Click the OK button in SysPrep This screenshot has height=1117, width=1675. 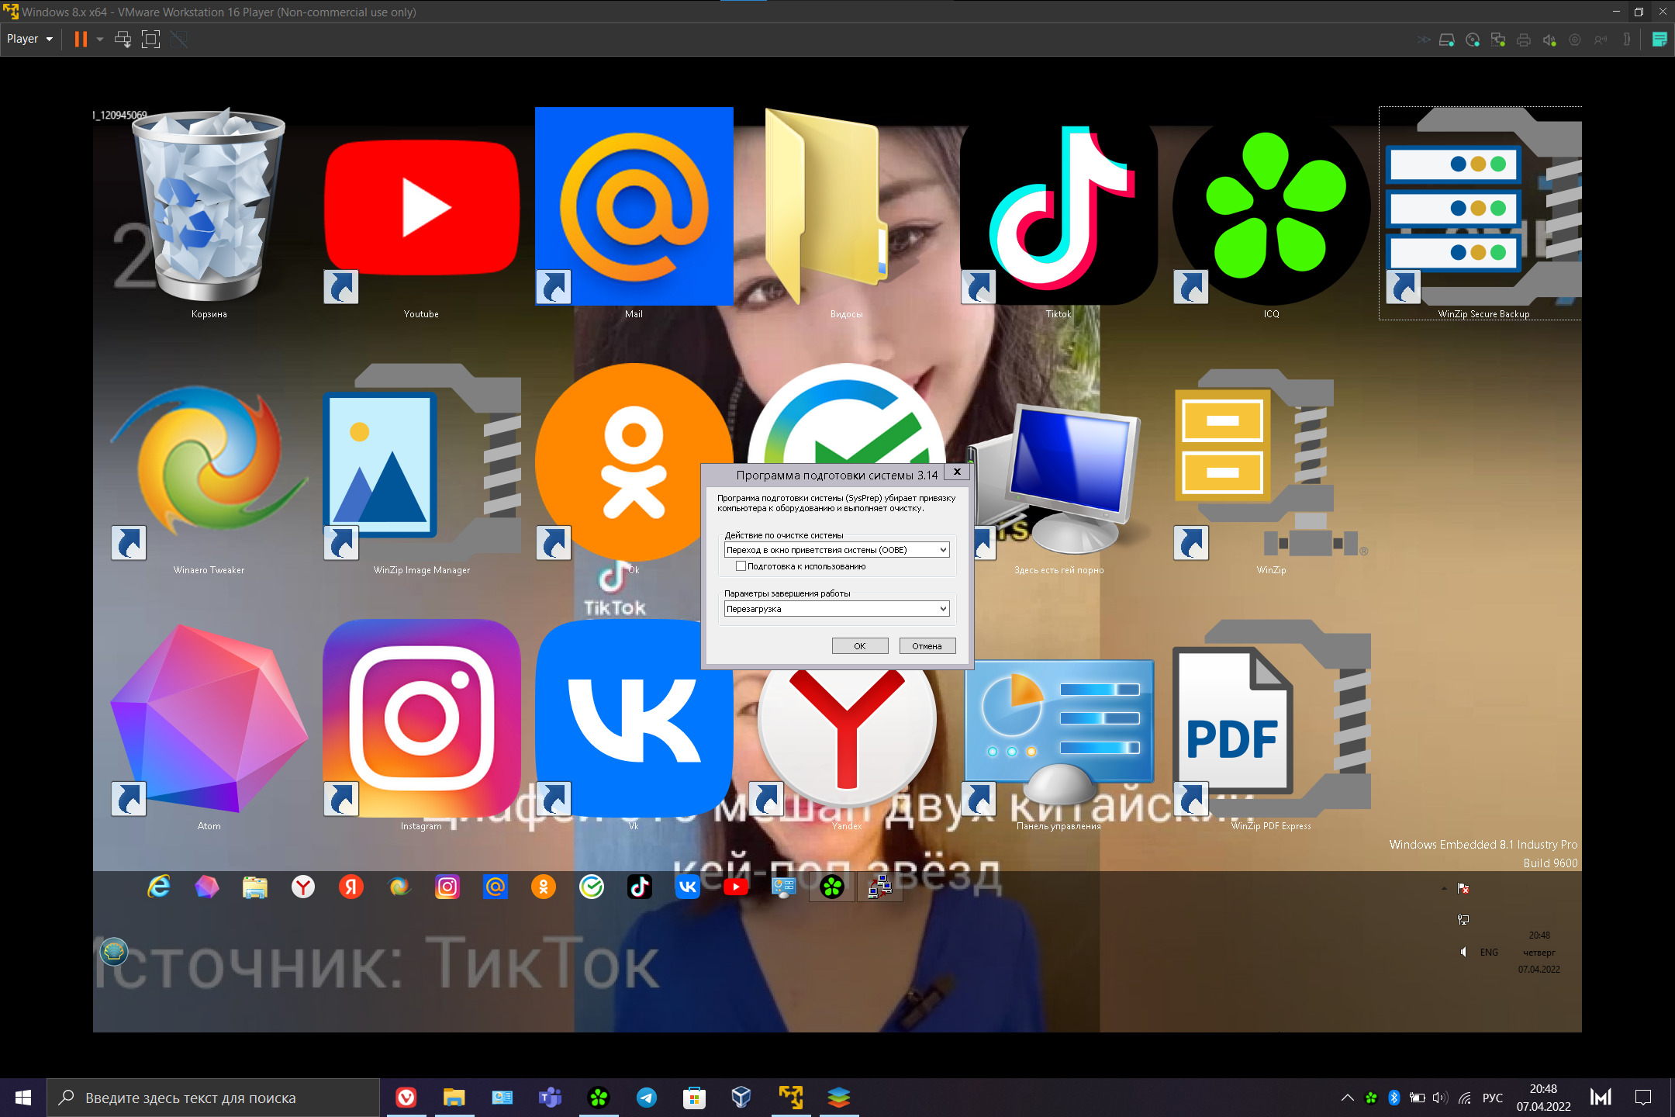point(859,646)
